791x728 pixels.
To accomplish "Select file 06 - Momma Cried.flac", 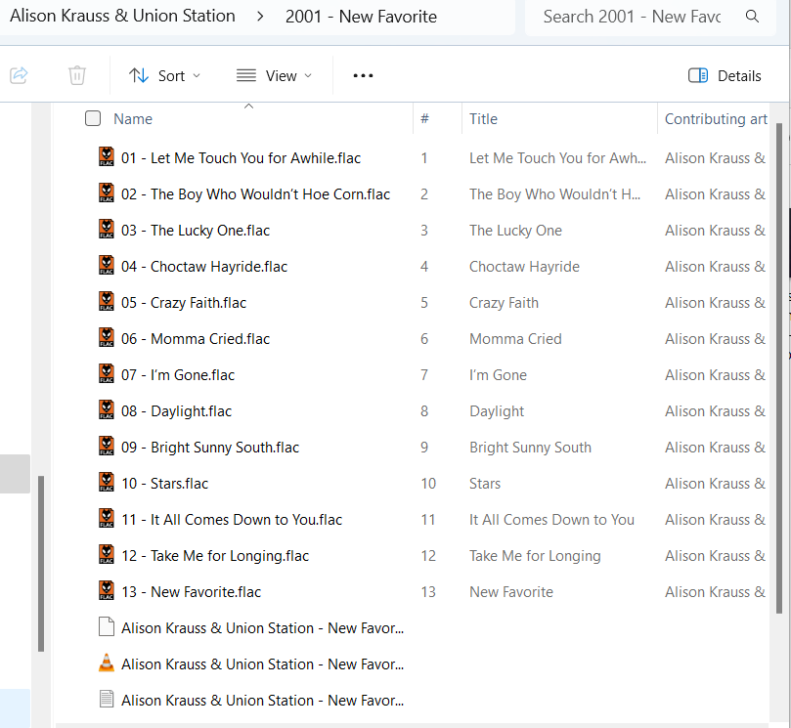I will (x=196, y=339).
